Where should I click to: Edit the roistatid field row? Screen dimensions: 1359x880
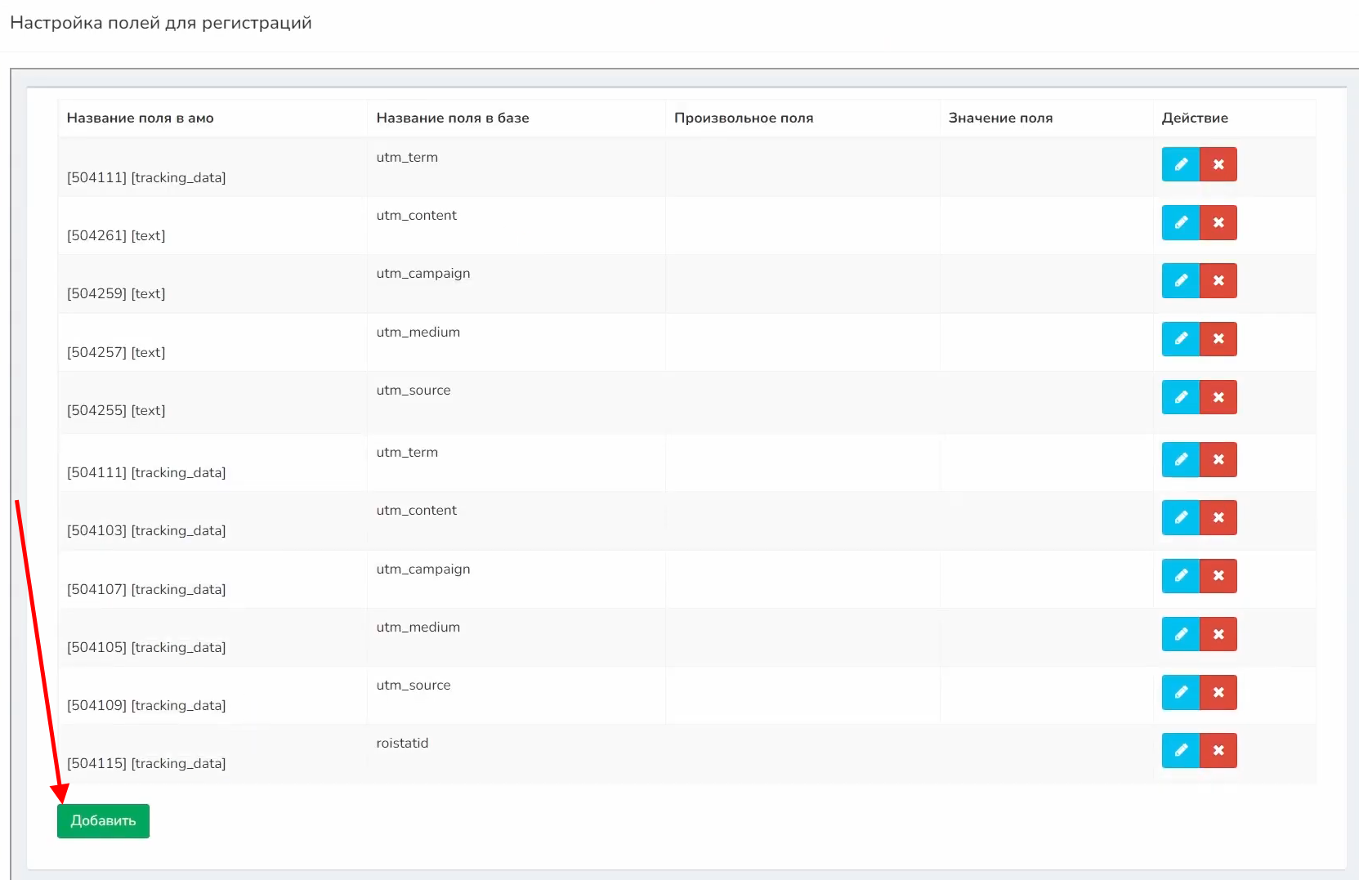(x=1180, y=750)
